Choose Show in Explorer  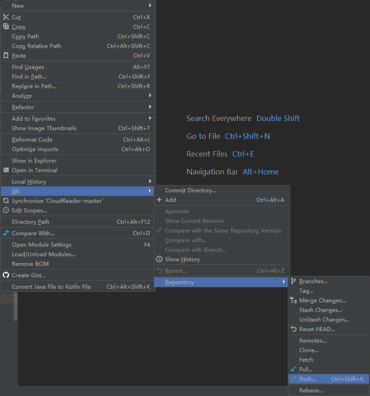point(78,160)
